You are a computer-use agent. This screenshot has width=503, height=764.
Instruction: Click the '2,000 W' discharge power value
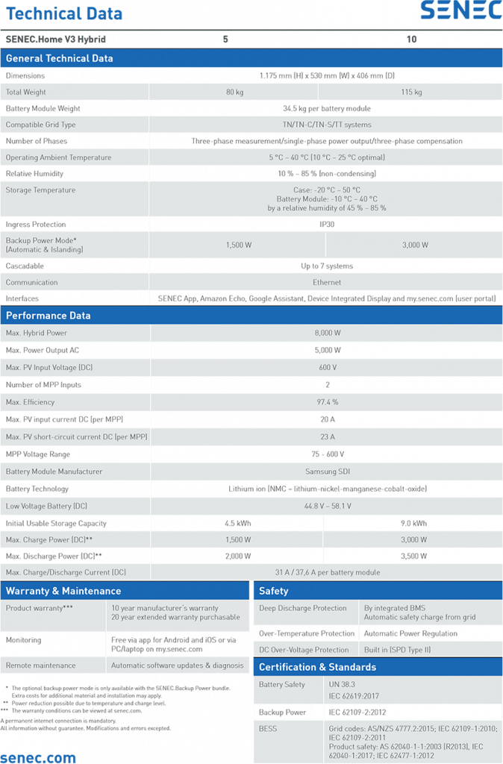coord(238,557)
